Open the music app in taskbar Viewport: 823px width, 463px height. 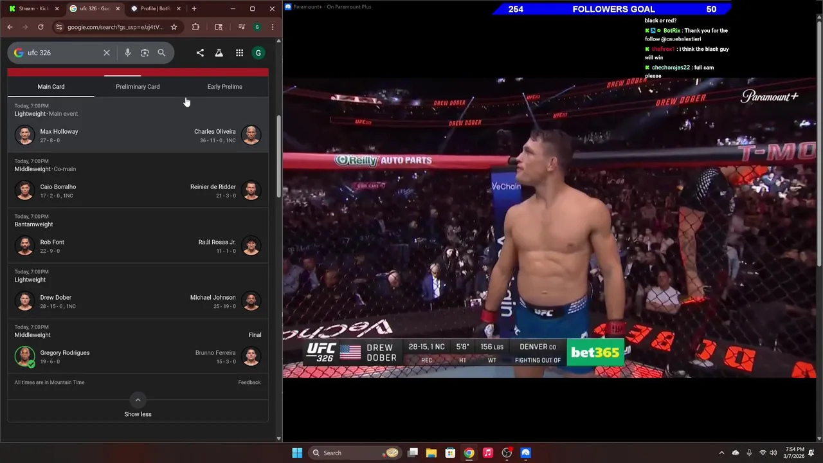[488, 453]
